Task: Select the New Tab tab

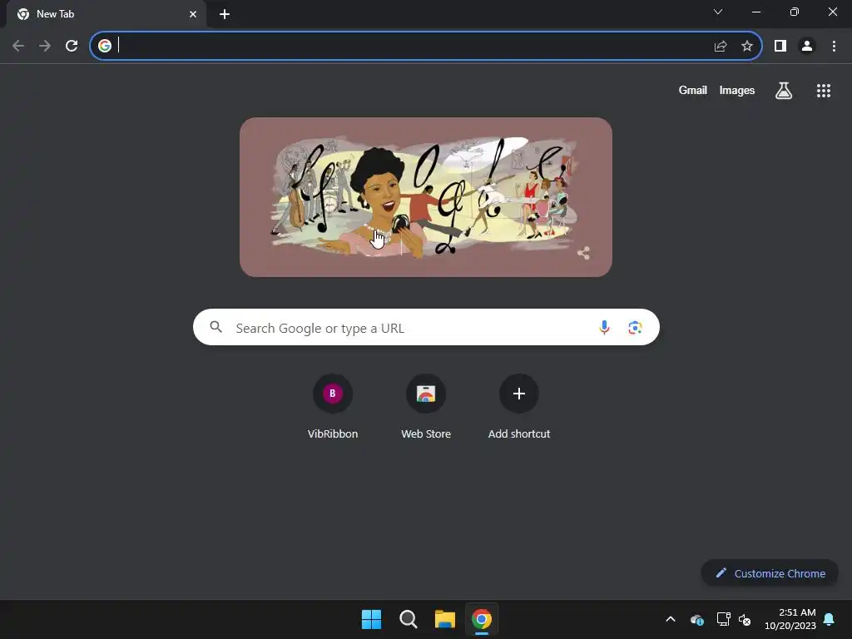Action: pos(106,14)
